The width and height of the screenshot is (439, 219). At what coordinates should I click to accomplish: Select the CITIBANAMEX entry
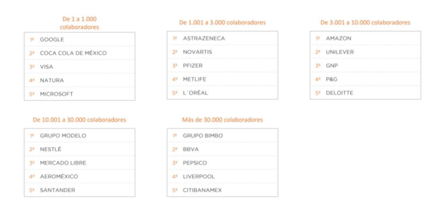tap(202, 190)
